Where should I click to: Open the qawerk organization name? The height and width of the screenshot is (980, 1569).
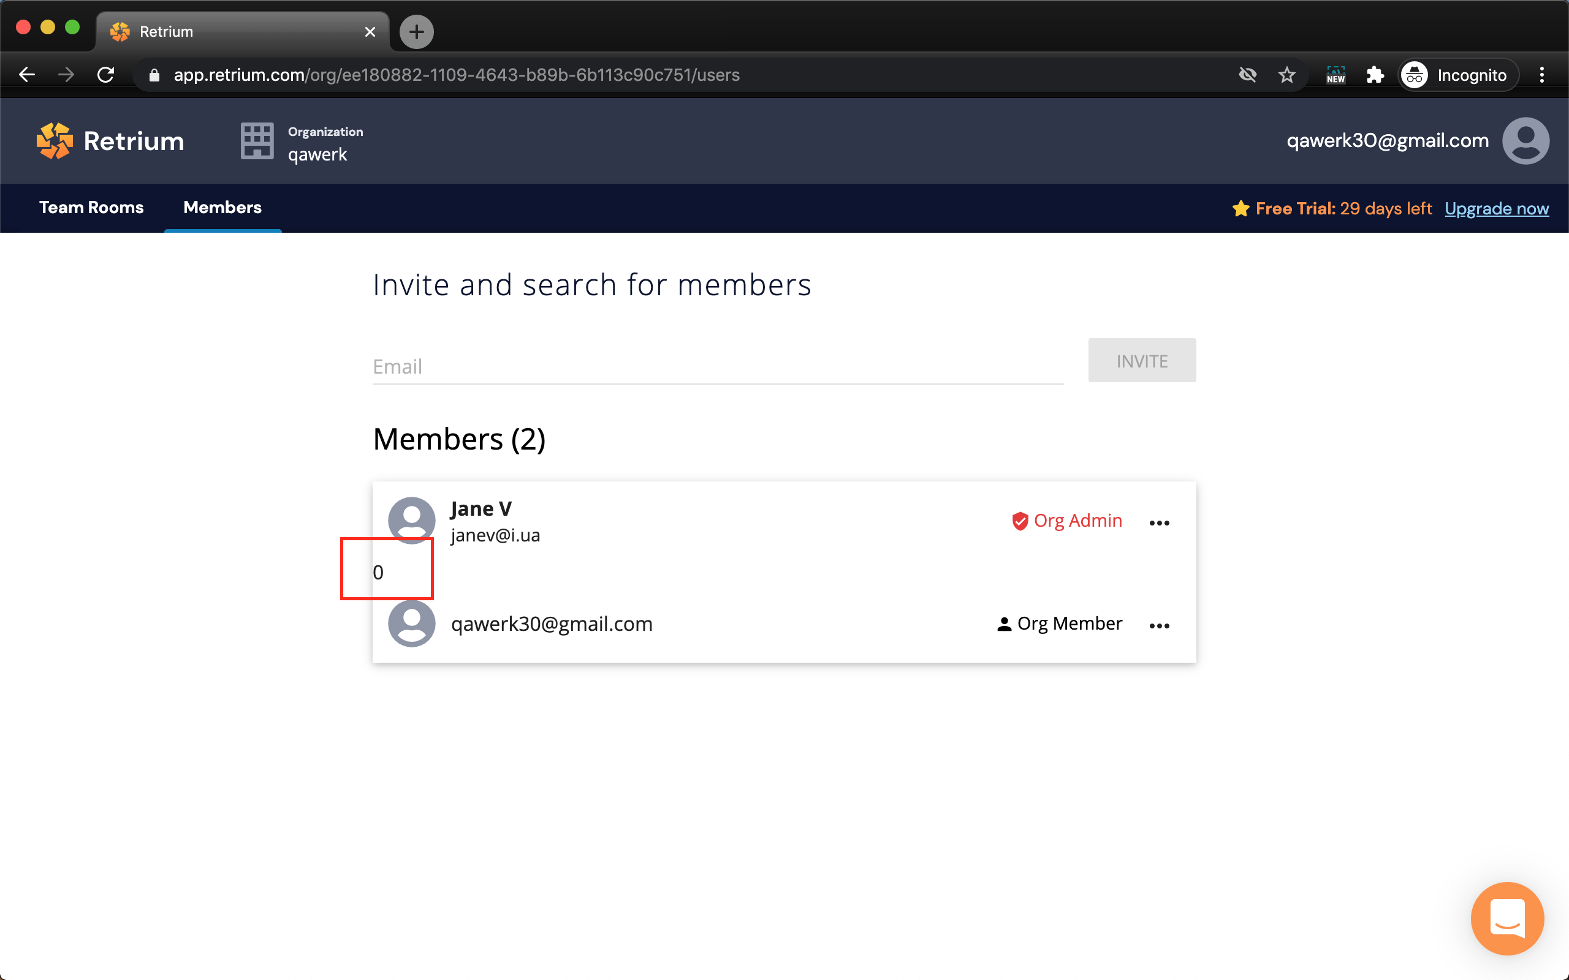[317, 154]
